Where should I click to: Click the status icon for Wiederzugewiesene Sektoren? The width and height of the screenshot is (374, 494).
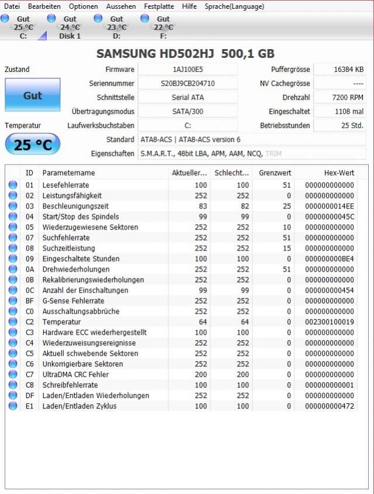point(13,227)
